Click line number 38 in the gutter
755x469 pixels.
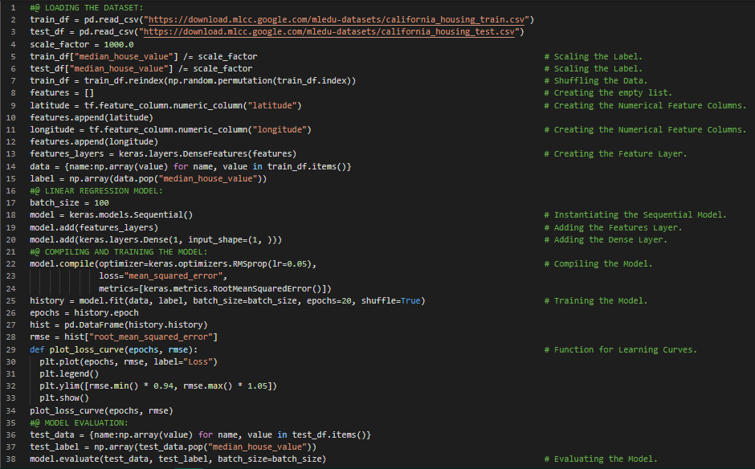(14, 459)
